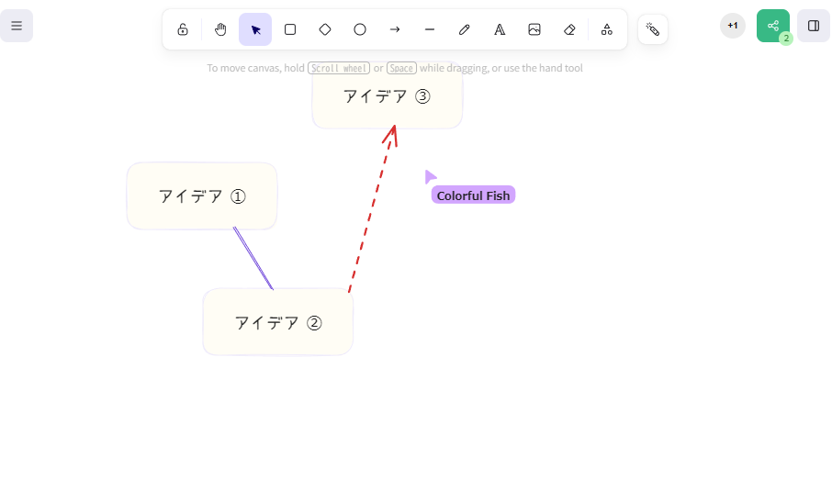Select the アイデア ① note box
832x491 pixels.
coord(202,195)
